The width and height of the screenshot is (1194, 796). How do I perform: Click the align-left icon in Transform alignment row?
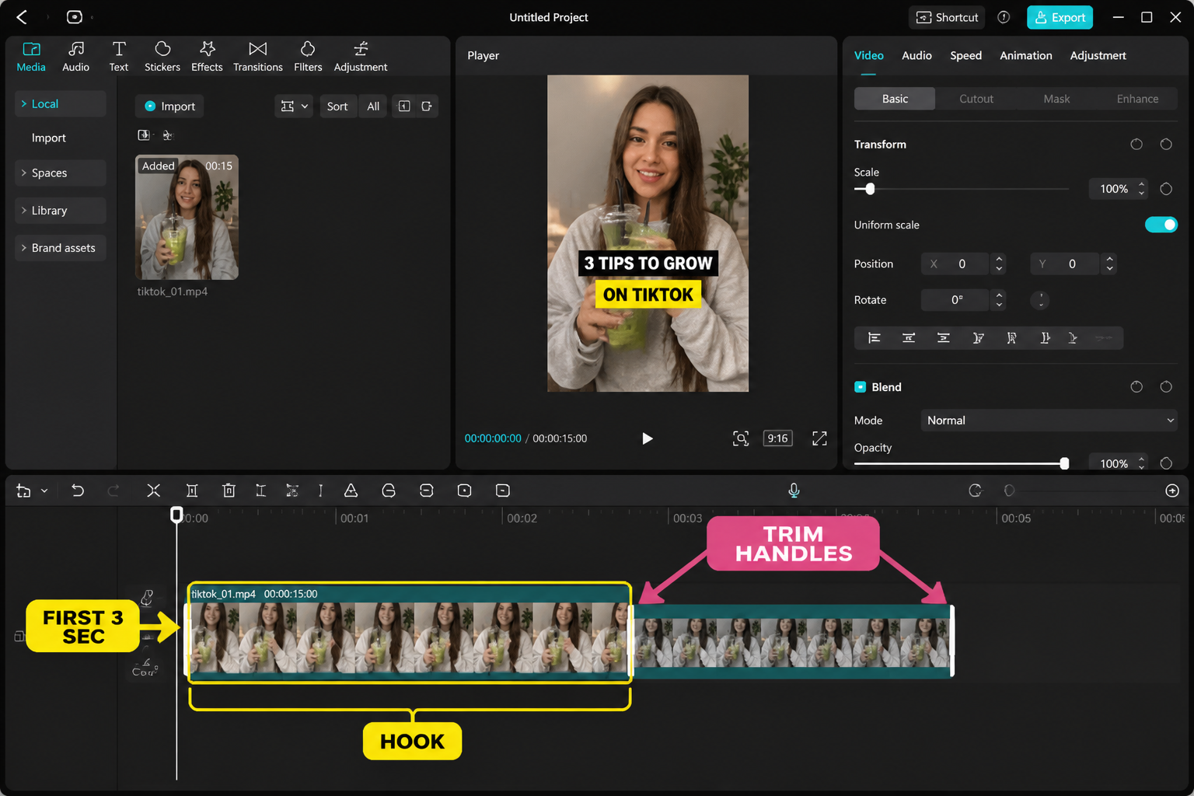click(875, 338)
